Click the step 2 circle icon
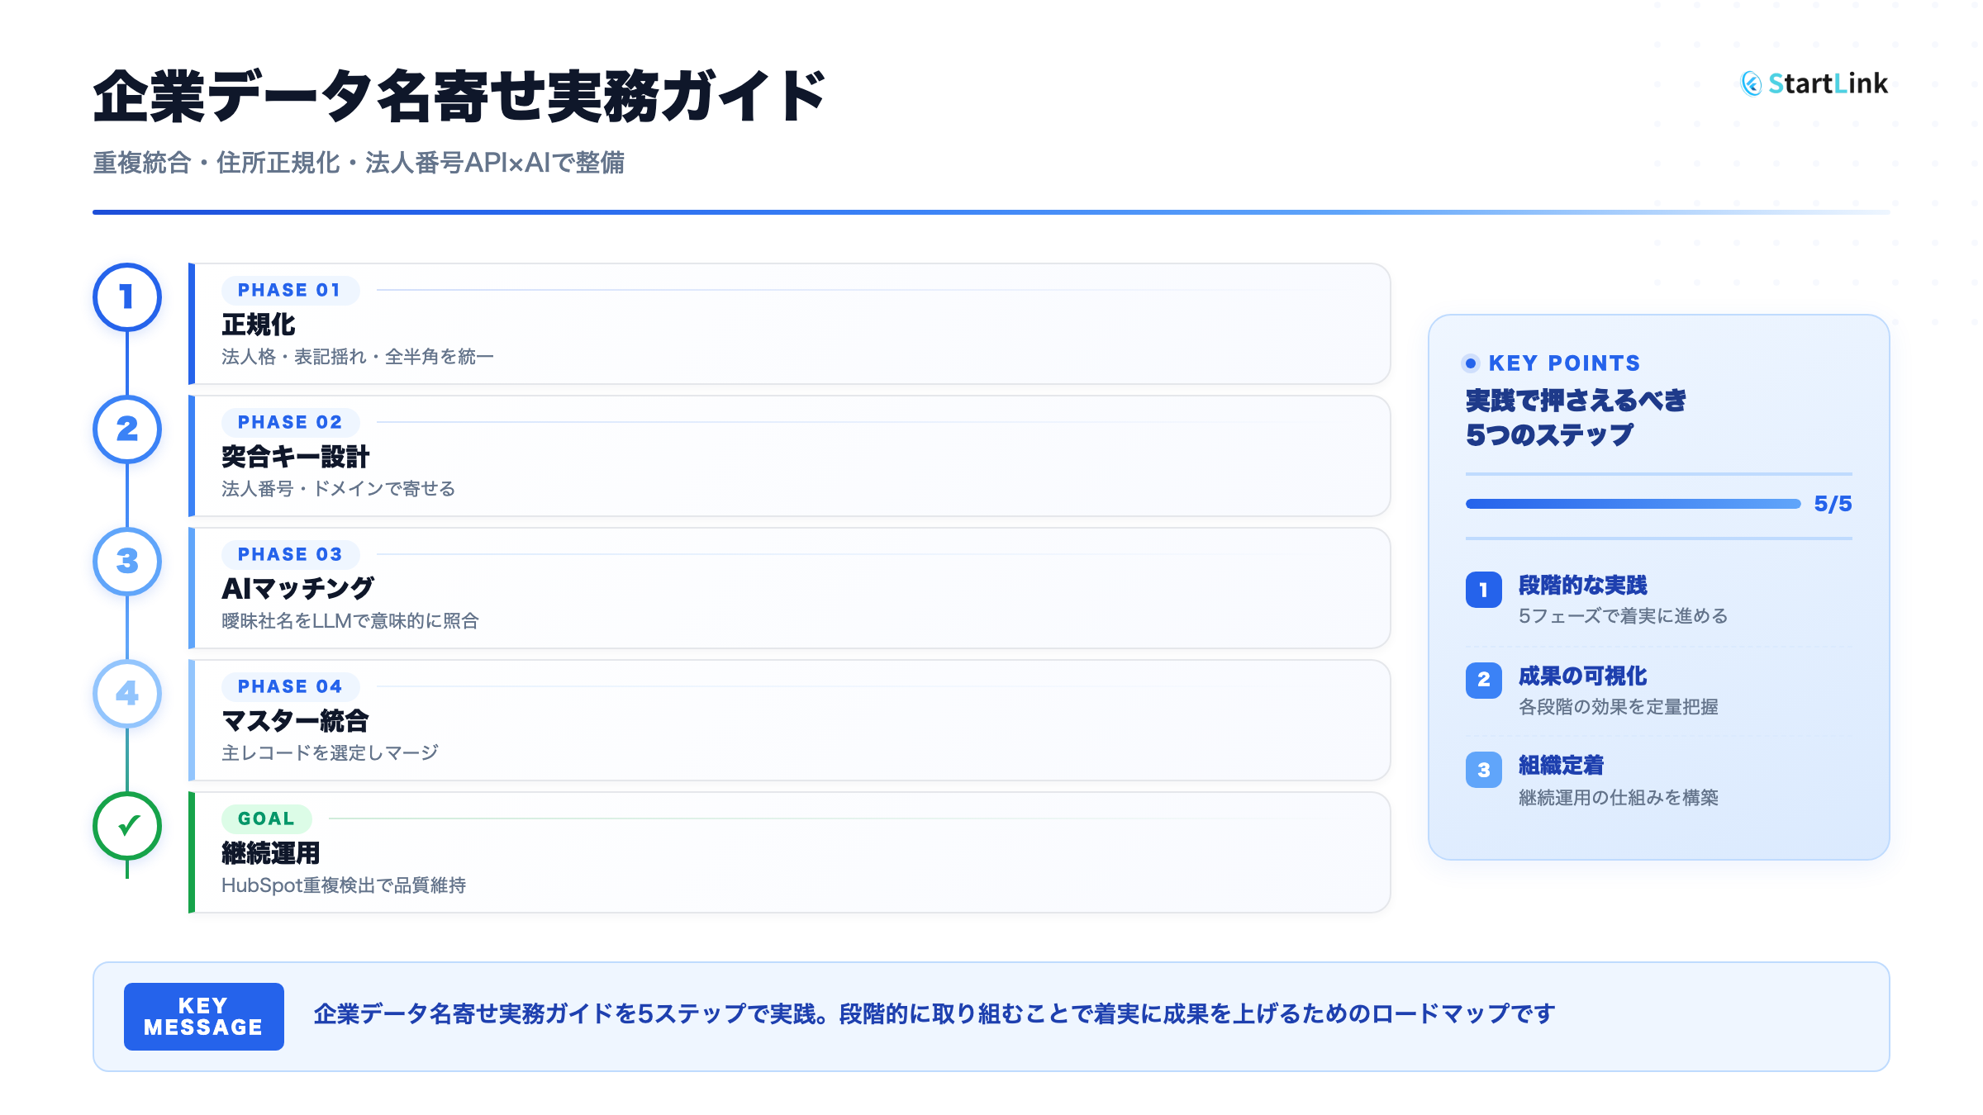Screen dimensions: 1983x1115 [127, 429]
